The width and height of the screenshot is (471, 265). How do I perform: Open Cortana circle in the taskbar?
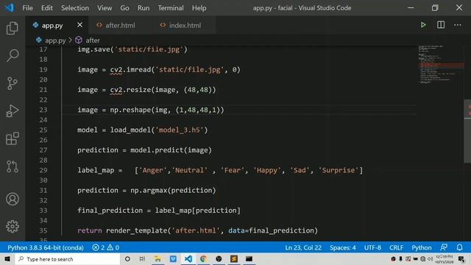(x=127, y=258)
